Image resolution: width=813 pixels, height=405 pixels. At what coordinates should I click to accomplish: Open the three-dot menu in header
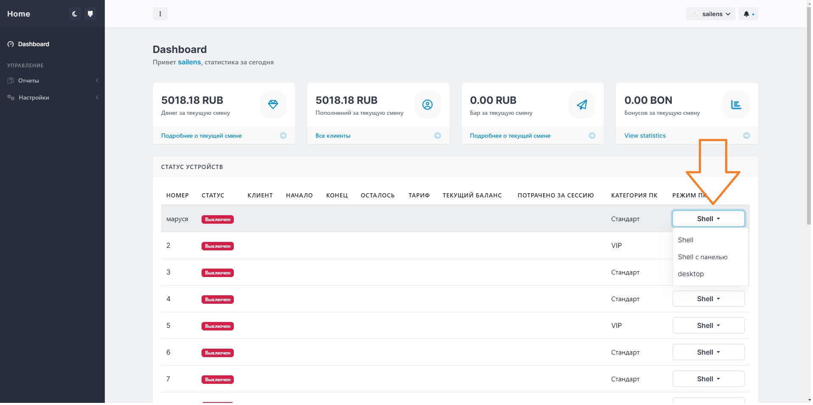point(160,14)
